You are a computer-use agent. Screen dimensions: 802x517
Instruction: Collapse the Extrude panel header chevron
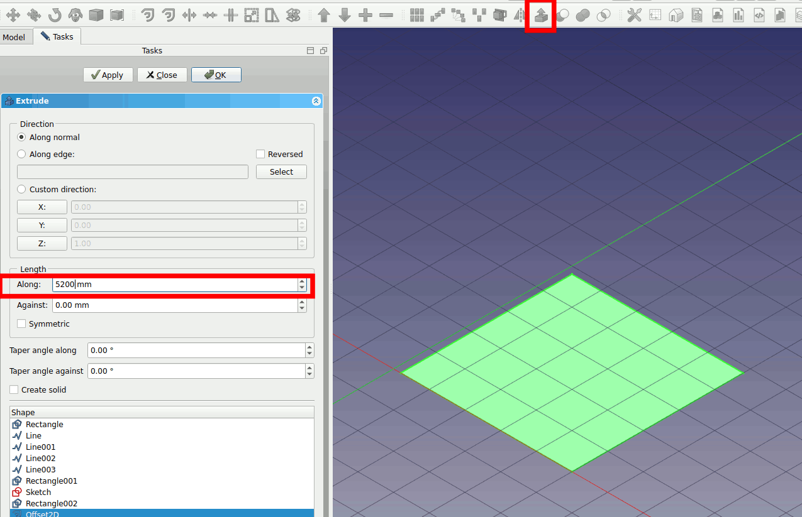316,101
